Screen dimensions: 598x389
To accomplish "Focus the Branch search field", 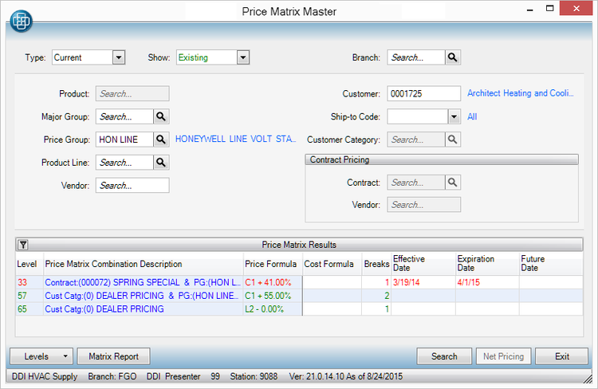I will [416, 57].
